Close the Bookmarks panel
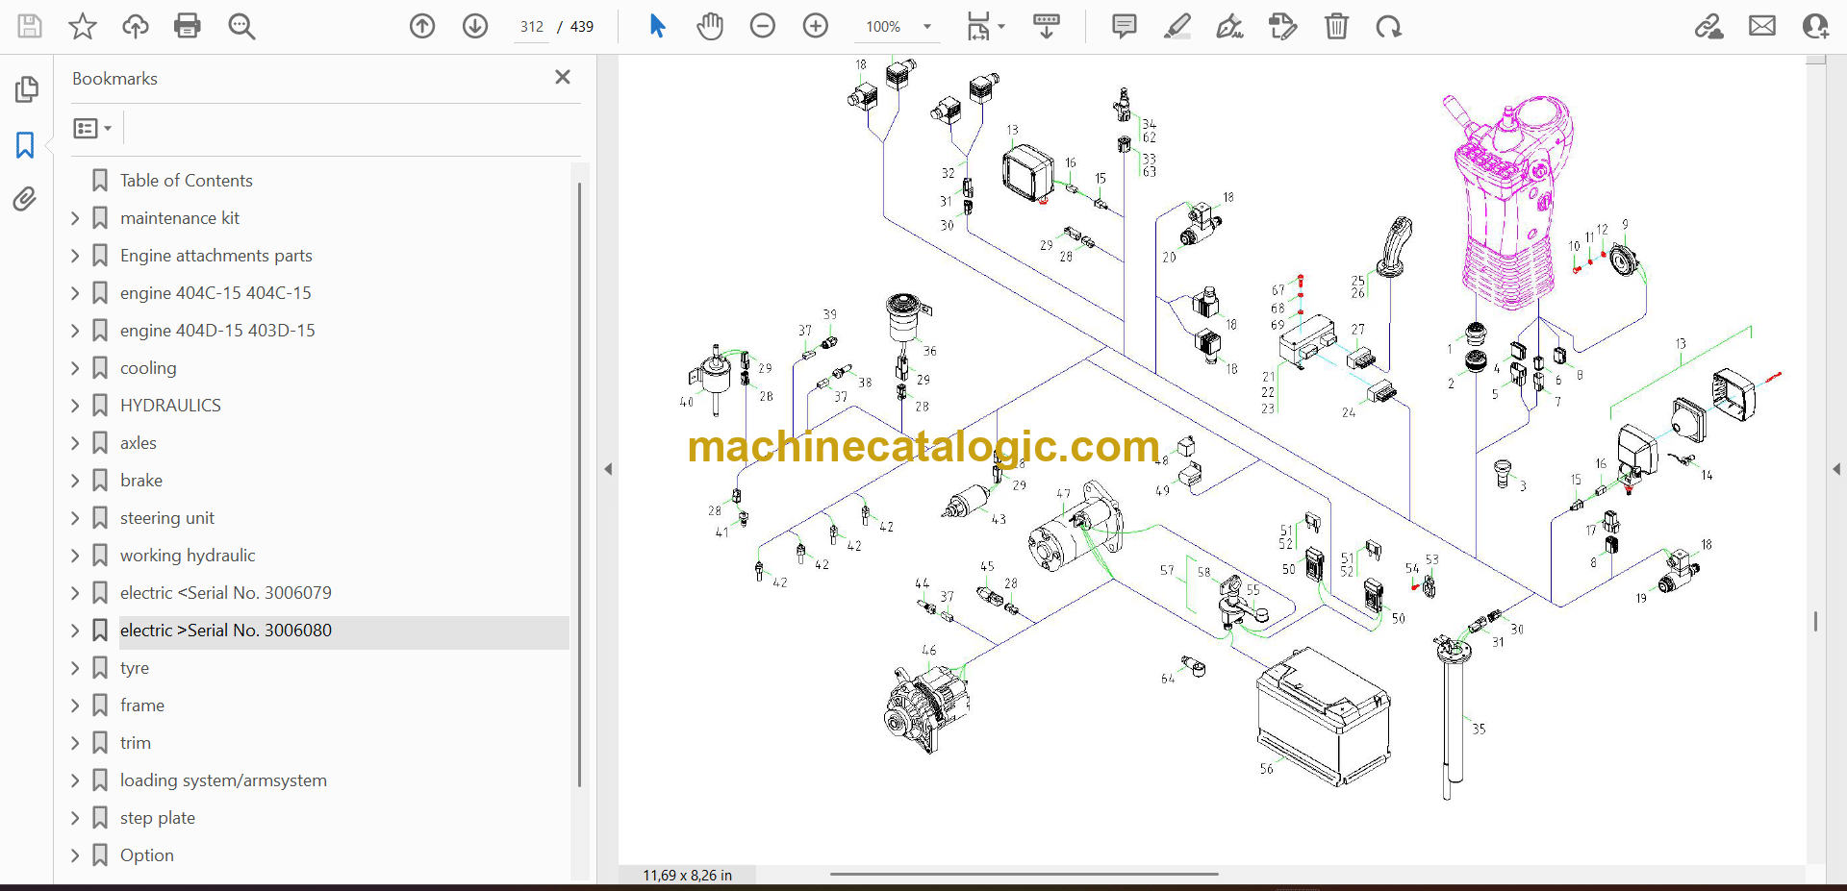The width and height of the screenshot is (1847, 891). click(563, 77)
